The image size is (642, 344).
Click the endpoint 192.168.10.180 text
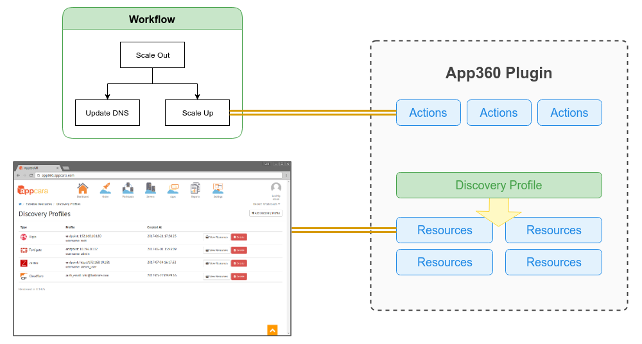click(x=83, y=236)
